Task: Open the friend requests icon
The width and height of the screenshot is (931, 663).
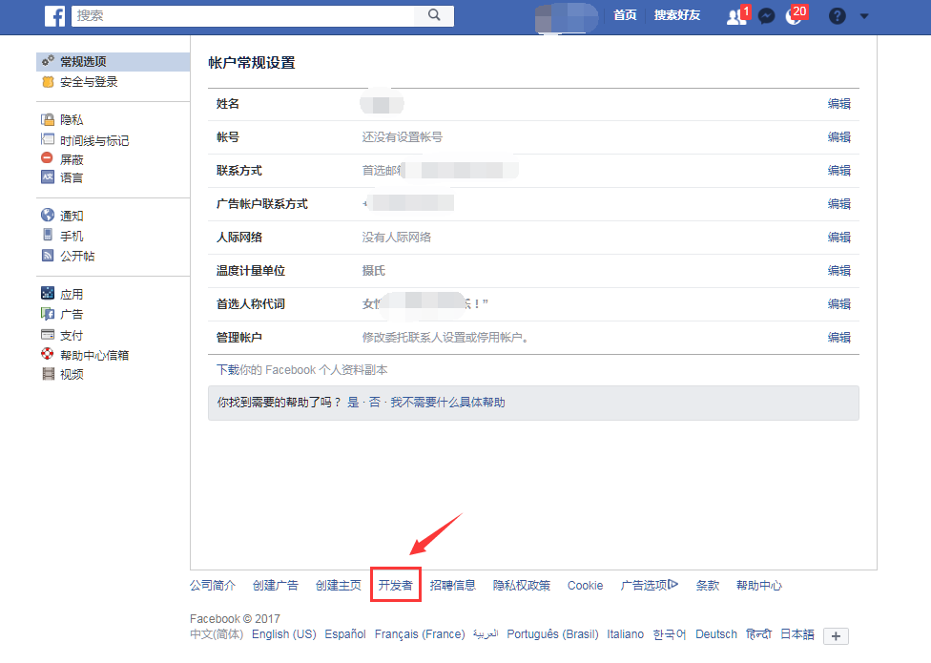Action: [734, 15]
